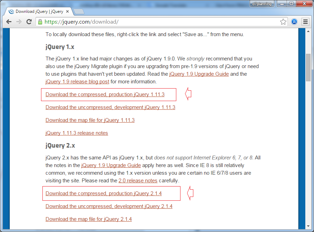This screenshot has width=314, height=232.
Task: Click the forward navigation arrow
Action: tap(19, 22)
